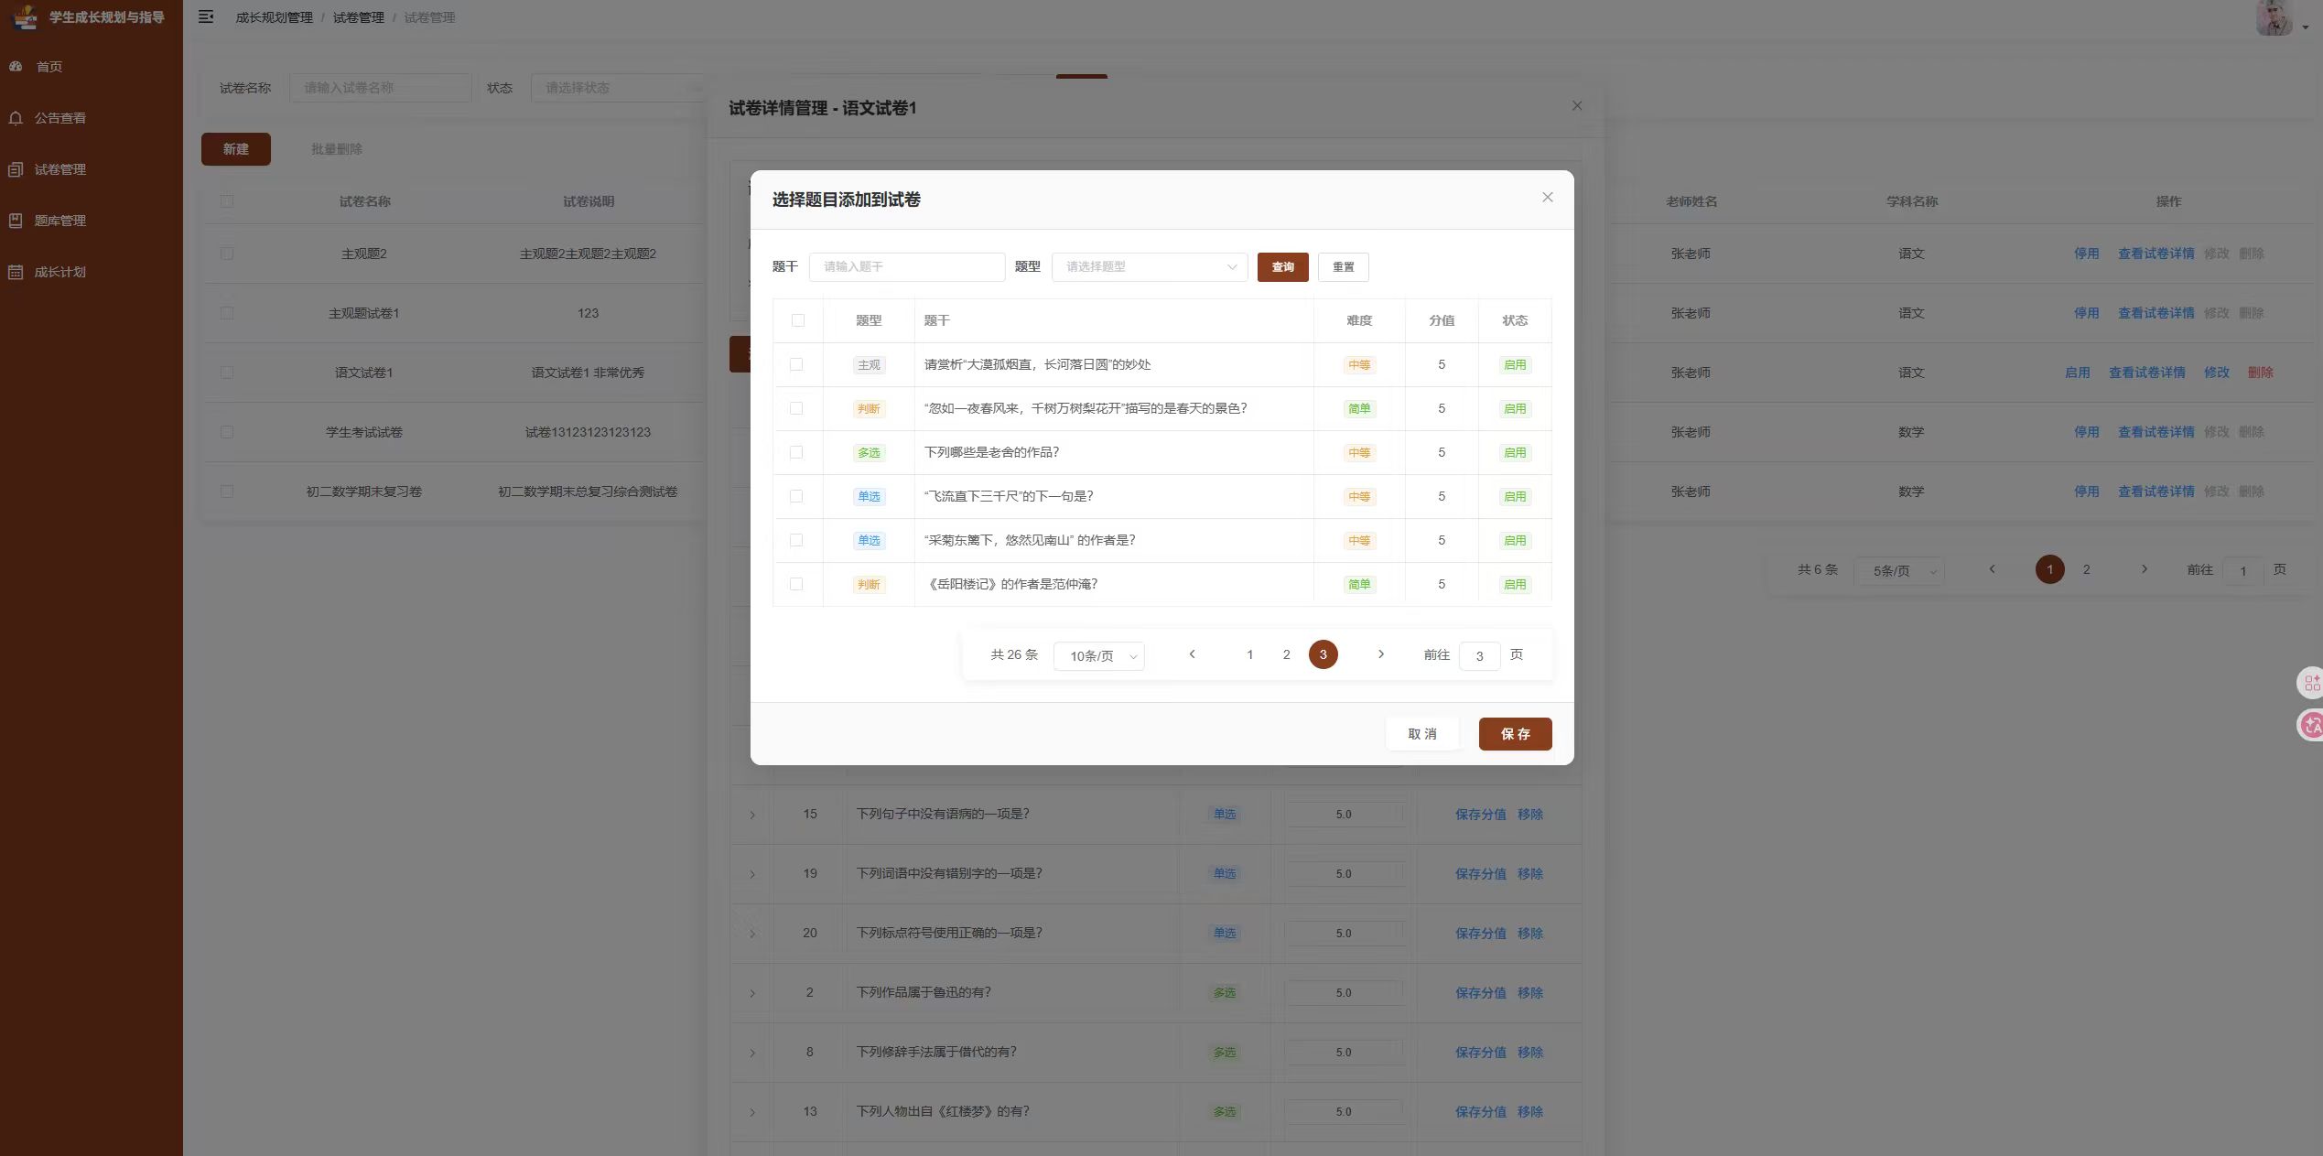
Task: Click 启用 status tag in 下列哪些是老舍的作品 row
Action: click(x=1515, y=452)
